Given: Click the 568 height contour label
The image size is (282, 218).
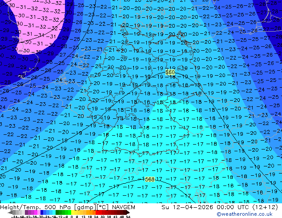Looking at the screenshot, I should point(149,179).
